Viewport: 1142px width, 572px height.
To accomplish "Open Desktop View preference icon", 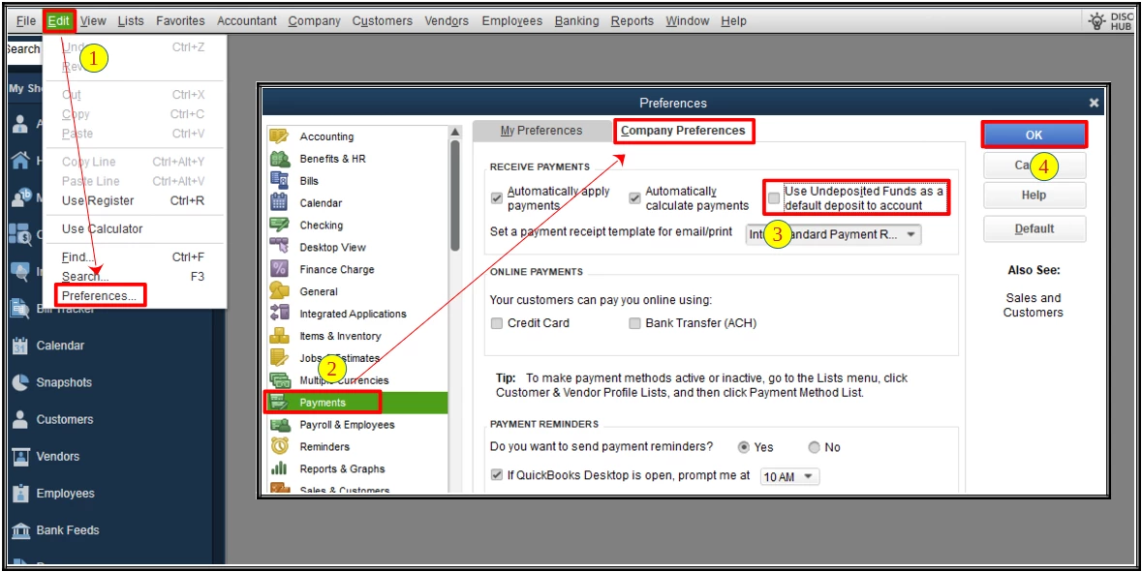I will 280,247.
